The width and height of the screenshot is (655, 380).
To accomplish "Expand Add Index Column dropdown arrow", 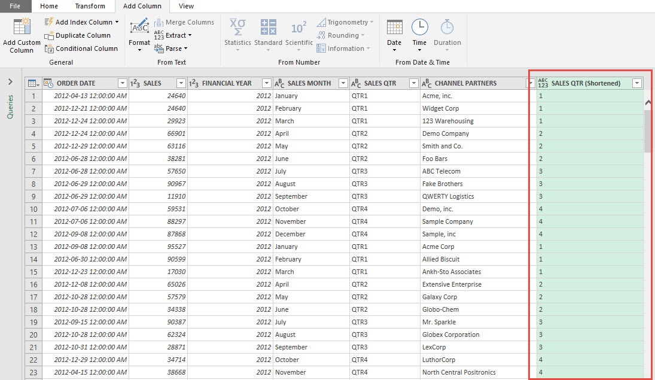I will 117,22.
